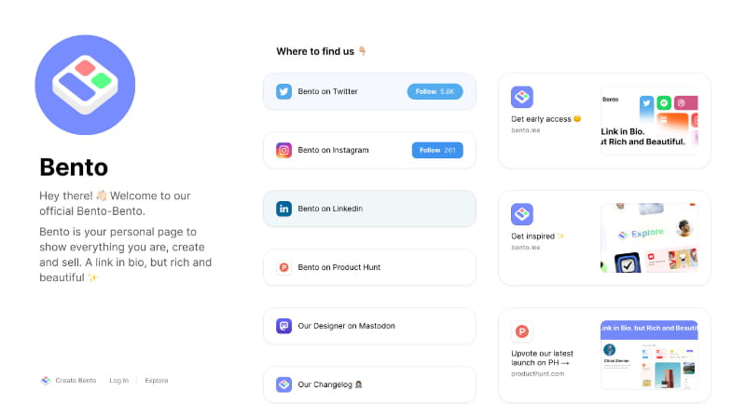746x418 pixels.
Task: Follow Bento on Twitter button
Action: tap(435, 91)
